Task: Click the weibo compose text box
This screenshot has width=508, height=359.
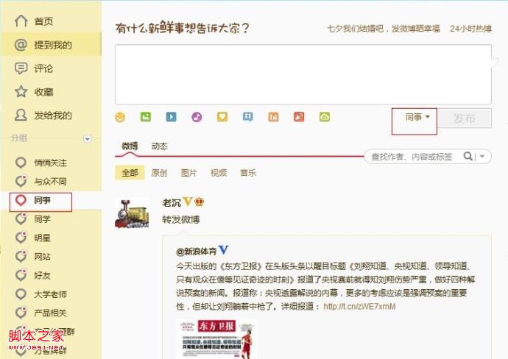Action: point(303,74)
